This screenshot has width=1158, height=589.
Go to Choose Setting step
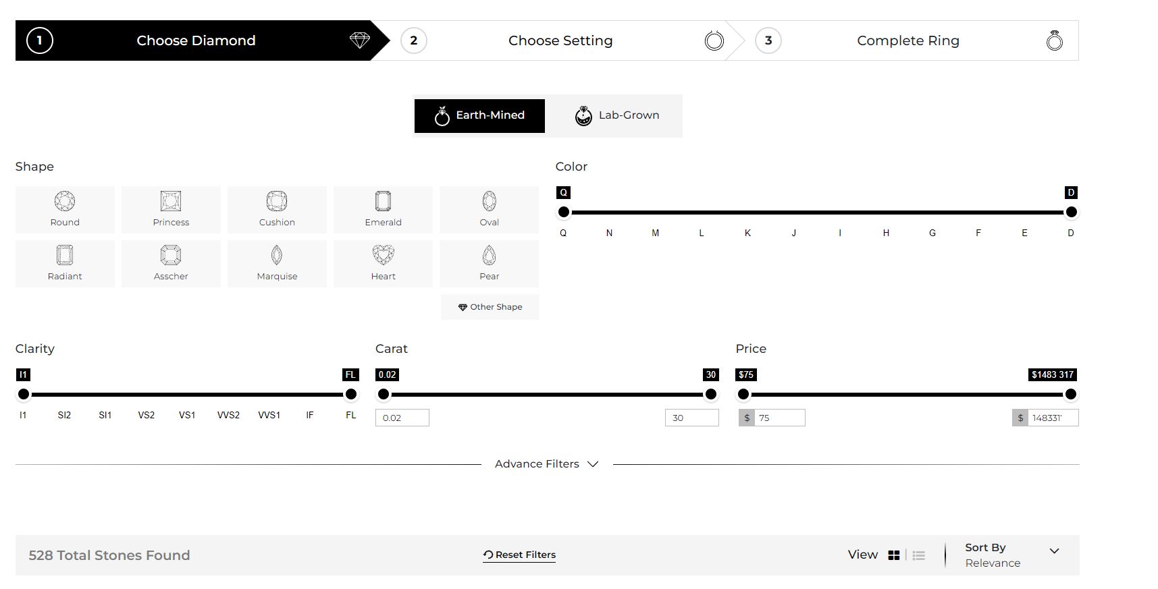tap(560, 40)
